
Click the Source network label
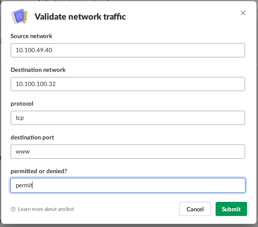31,36
